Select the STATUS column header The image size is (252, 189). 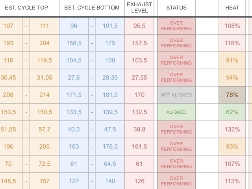(x=176, y=7)
